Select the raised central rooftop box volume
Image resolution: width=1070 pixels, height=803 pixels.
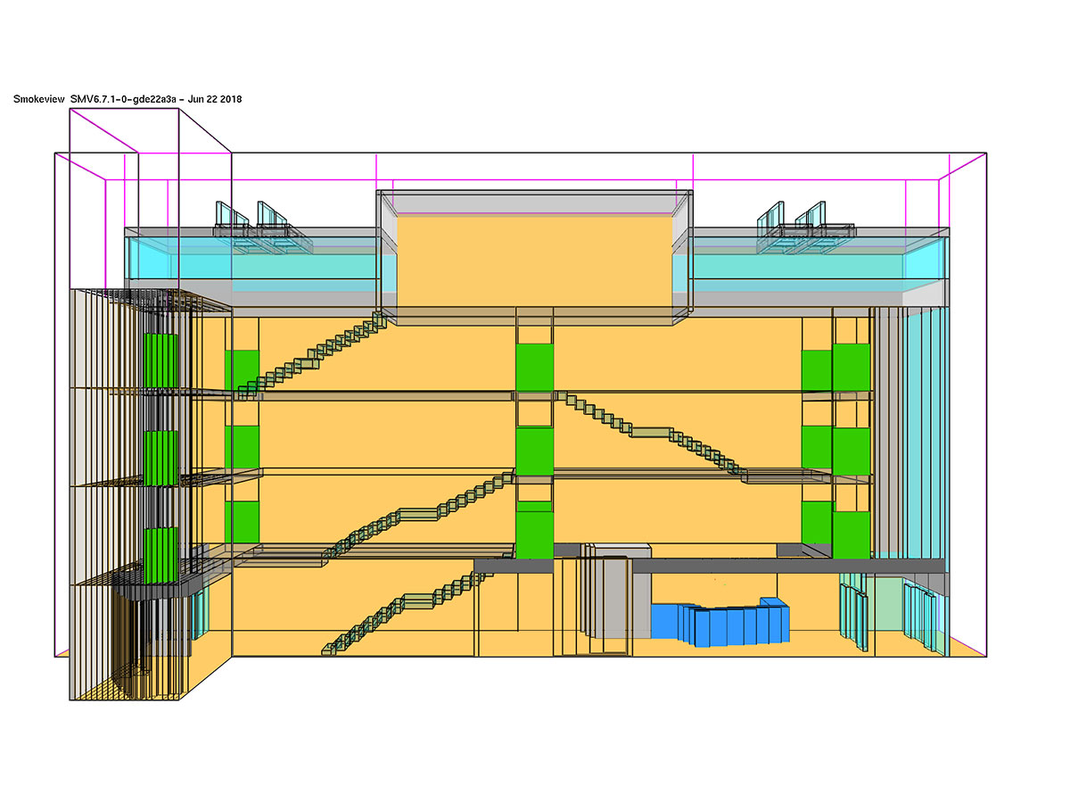(x=535, y=256)
